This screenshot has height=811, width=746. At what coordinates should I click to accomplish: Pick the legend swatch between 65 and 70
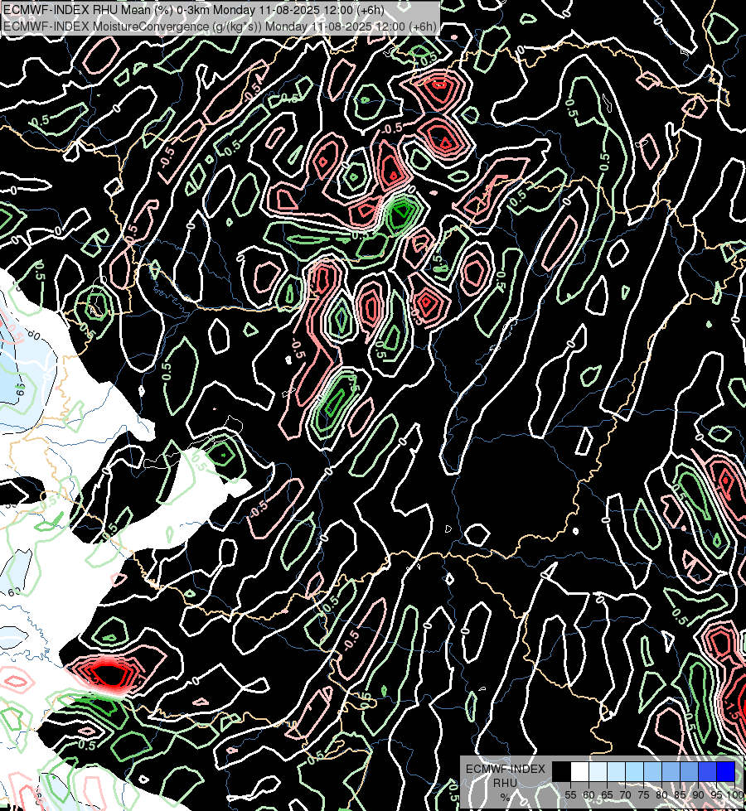[x=616, y=772]
